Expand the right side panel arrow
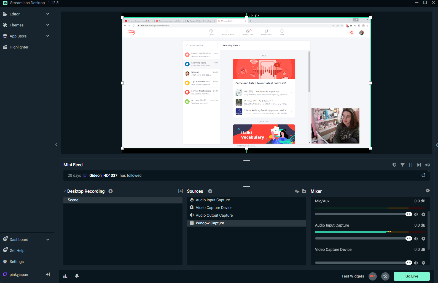 (437, 145)
